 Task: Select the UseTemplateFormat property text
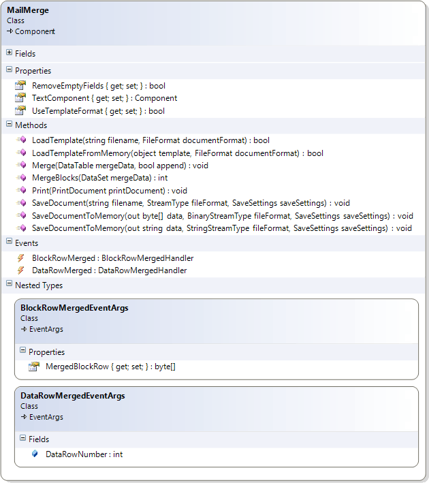coord(98,111)
